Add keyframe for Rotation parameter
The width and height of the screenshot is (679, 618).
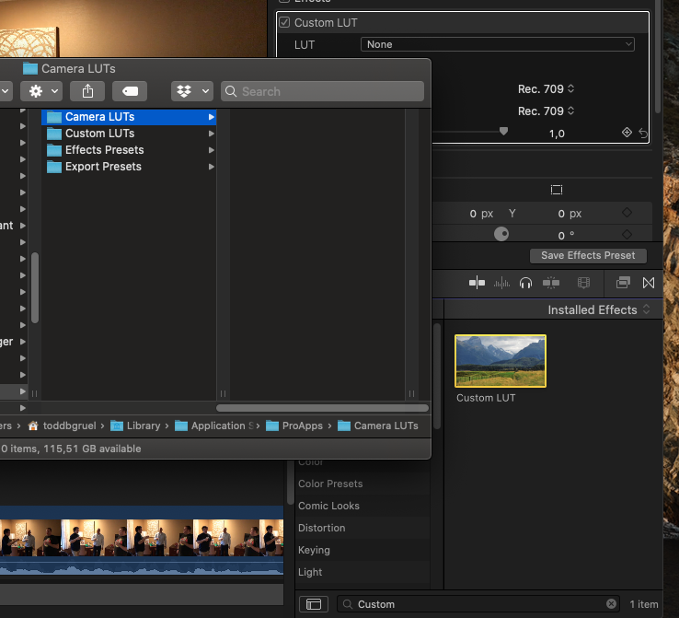[x=627, y=235]
